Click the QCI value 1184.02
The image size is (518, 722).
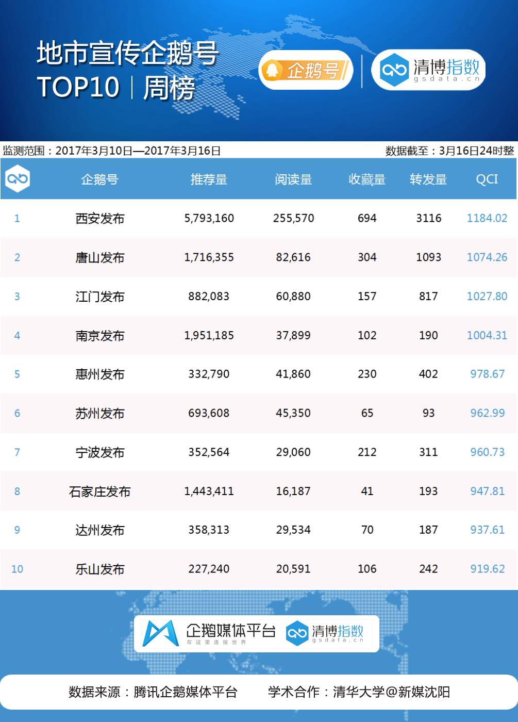[x=486, y=218]
